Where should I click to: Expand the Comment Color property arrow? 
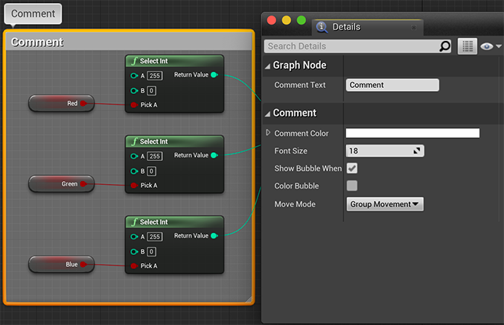click(x=268, y=133)
